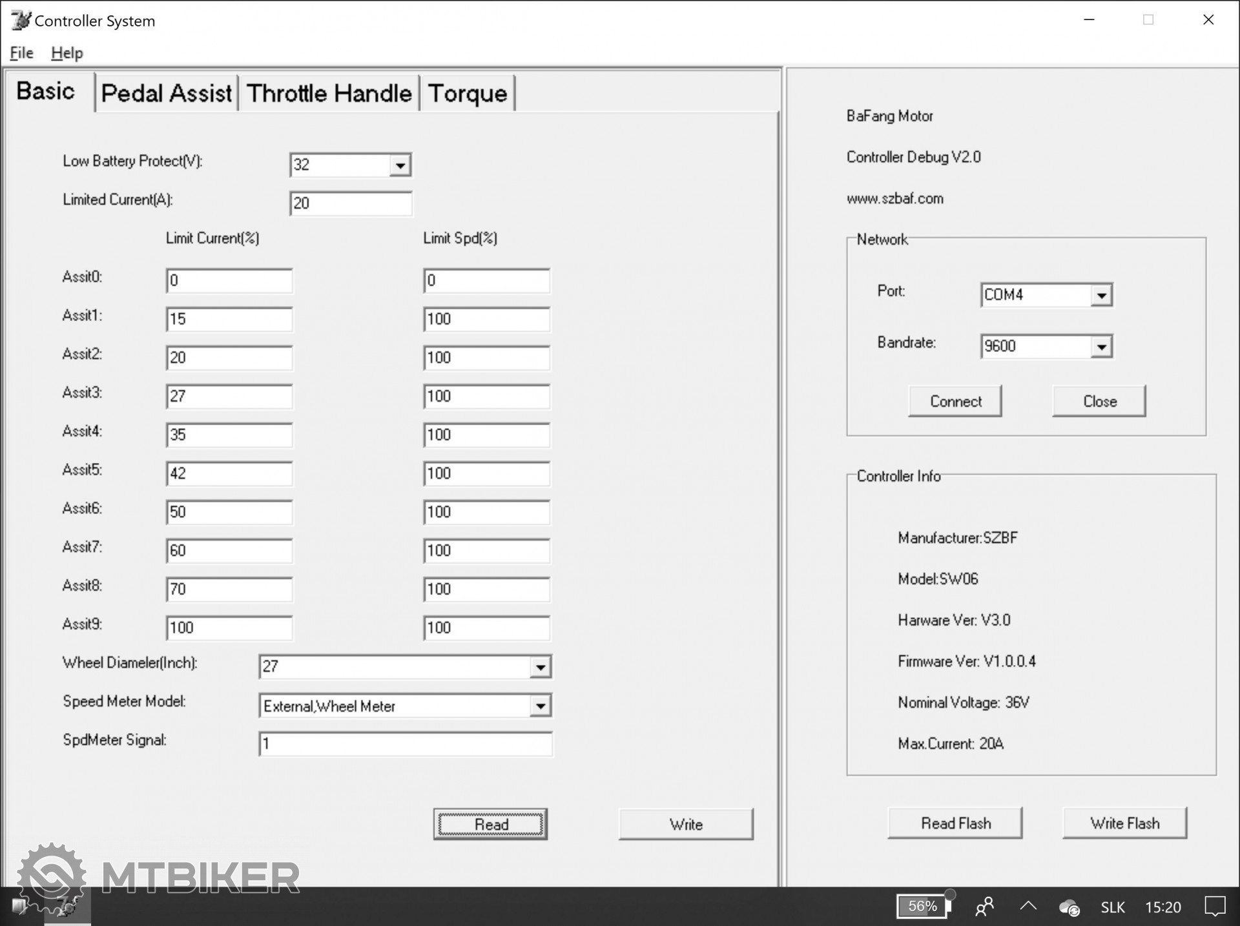
Task: Expand the Baudrate 9600 dropdown
Action: [x=1101, y=347]
